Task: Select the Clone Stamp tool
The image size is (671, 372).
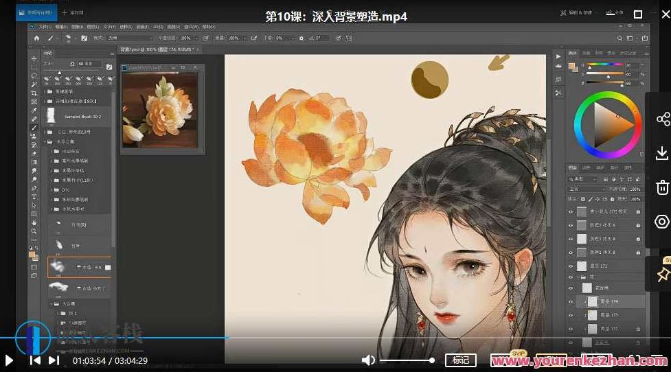Action: tap(34, 136)
